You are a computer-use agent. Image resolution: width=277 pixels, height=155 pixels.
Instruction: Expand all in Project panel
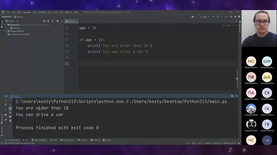pos(48,21)
